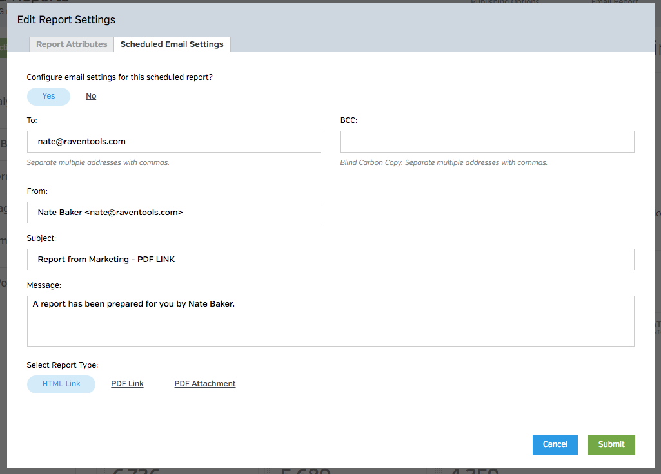Pick PDF Attachment as report type
The width and height of the screenshot is (661, 474).
click(x=205, y=384)
